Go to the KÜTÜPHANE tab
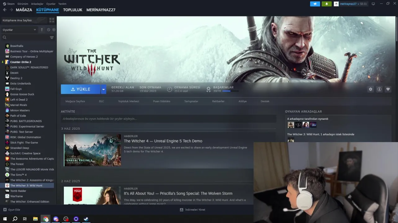The height and width of the screenshot is (223, 398). point(47,10)
